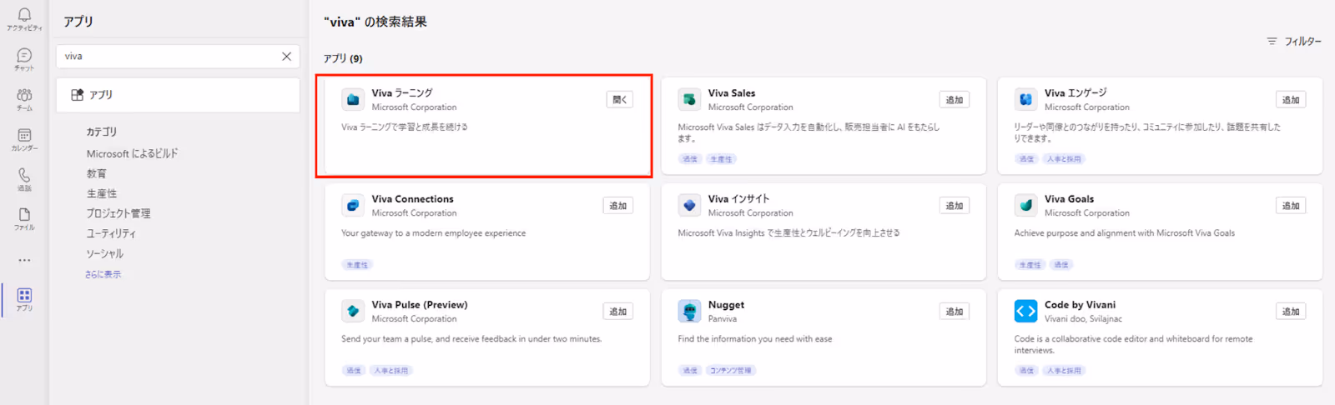Click the Viva Connections app icon

pyautogui.click(x=353, y=205)
